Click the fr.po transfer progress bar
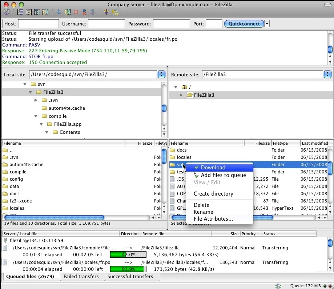334x289 pixels. tap(128, 269)
